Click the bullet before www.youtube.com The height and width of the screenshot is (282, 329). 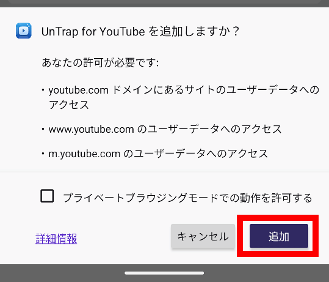tap(43, 129)
